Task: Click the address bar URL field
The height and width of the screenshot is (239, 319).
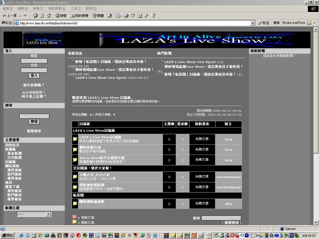Action: point(135,23)
